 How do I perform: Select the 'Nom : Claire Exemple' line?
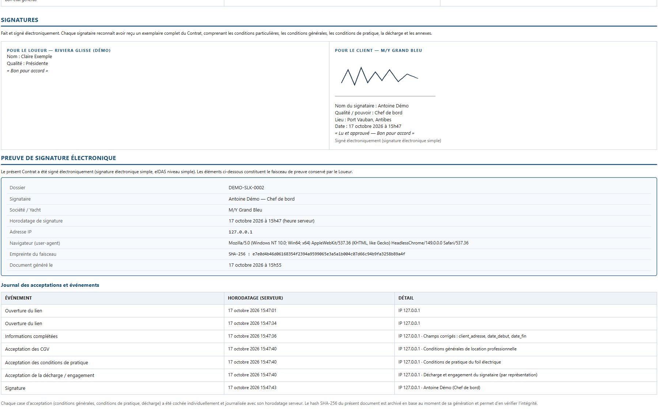[29, 56]
